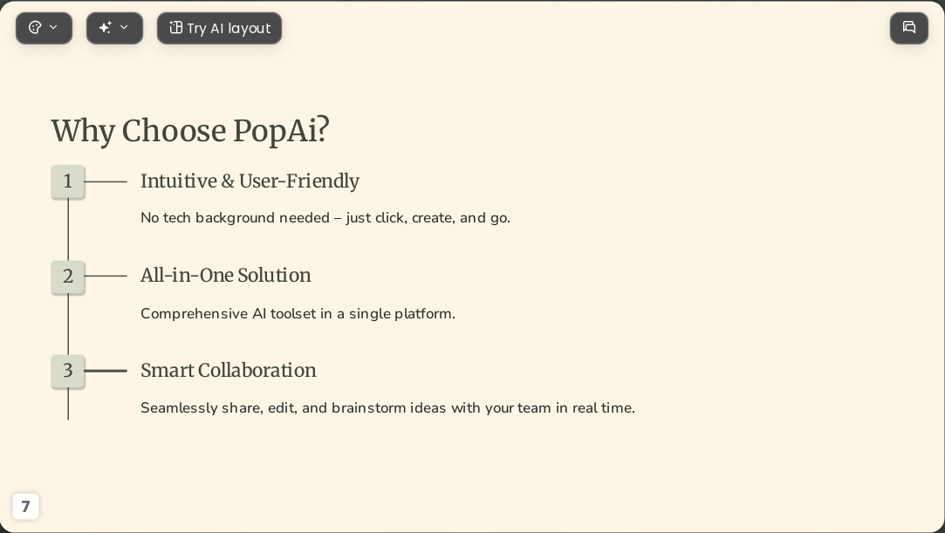
Task: Click the 'All-in-One Solution' heading
Action: click(226, 276)
